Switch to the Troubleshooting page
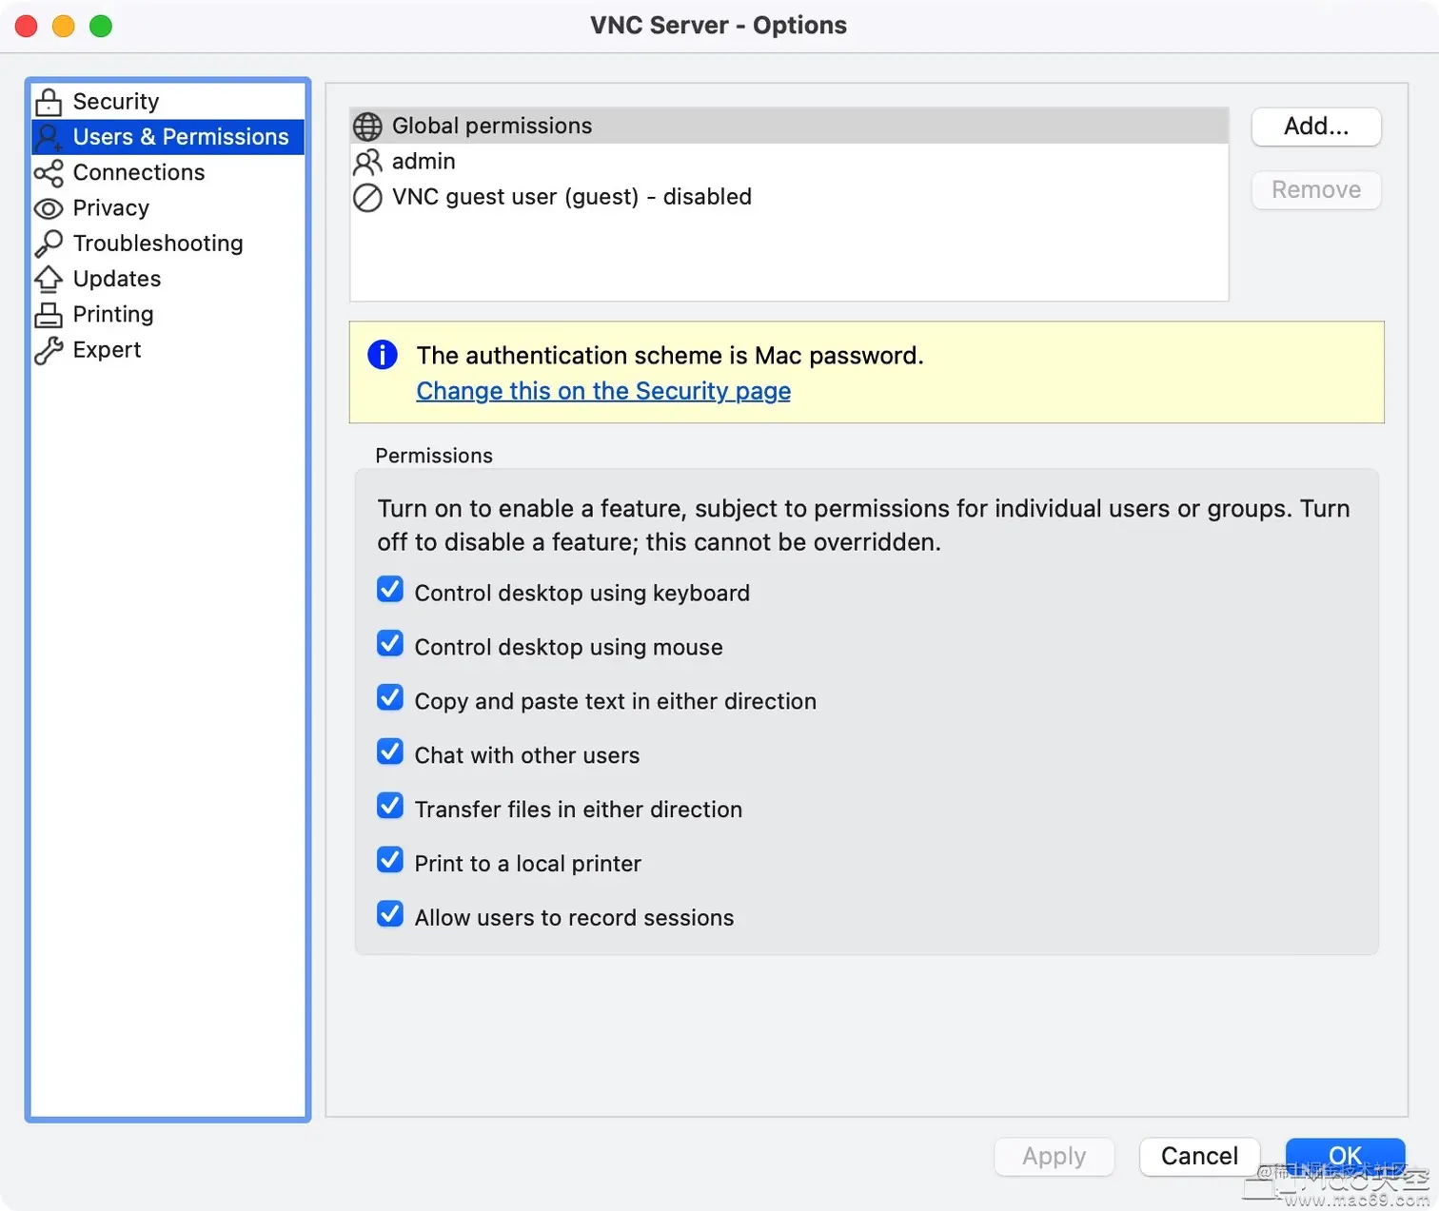This screenshot has width=1439, height=1211. tap(168, 244)
